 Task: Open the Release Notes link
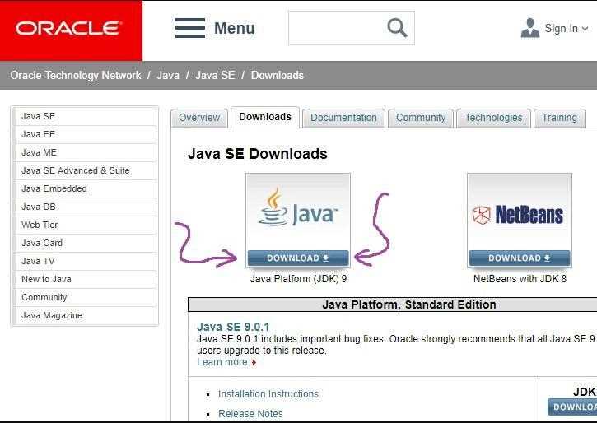(x=250, y=413)
